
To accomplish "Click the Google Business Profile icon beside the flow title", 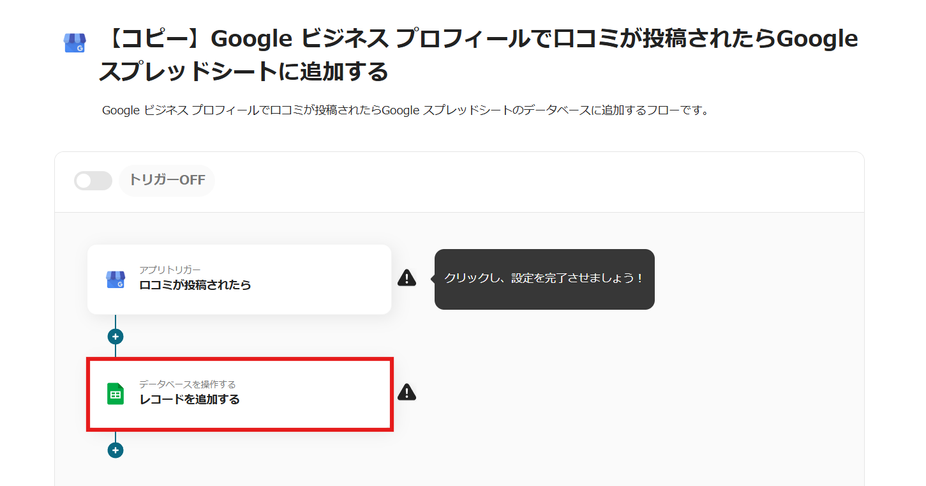I will [x=75, y=43].
